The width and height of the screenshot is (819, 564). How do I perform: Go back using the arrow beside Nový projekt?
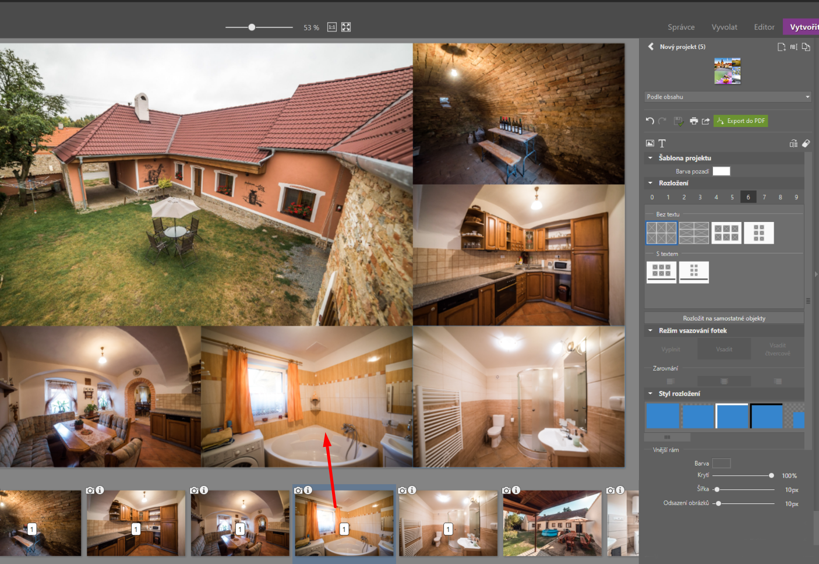(651, 47)
